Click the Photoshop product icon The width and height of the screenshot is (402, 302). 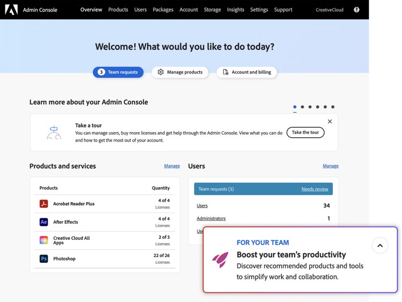44,259
